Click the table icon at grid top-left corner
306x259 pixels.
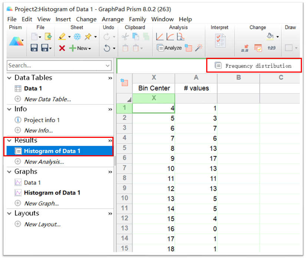pyautogui.click(x=124, y=83)
